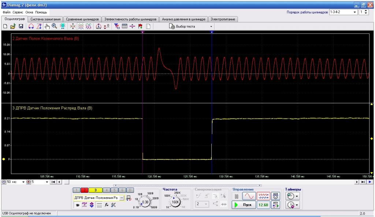Screen dimensions: 375x217
Task: Open the Файл menu
Action: (x=7, y=12)
